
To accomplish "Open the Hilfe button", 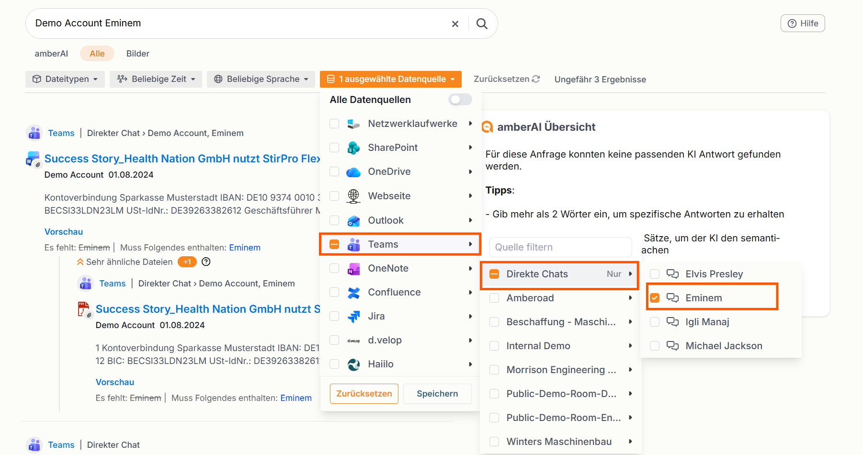I will coord(803,23).
